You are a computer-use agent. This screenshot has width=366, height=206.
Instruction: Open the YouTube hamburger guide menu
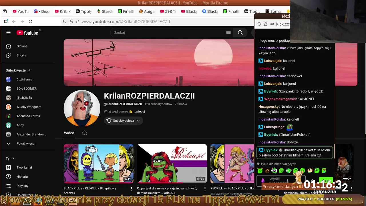pos(8,33)
